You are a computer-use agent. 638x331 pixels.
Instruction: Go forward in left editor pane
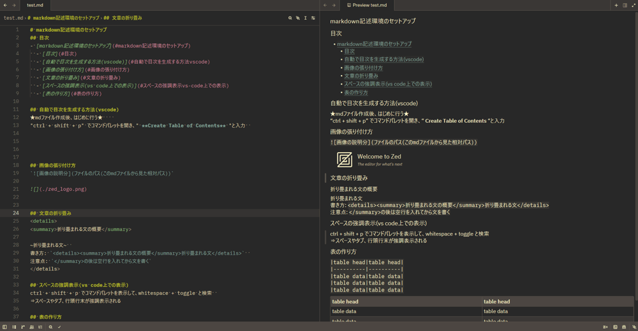(14, 5)
